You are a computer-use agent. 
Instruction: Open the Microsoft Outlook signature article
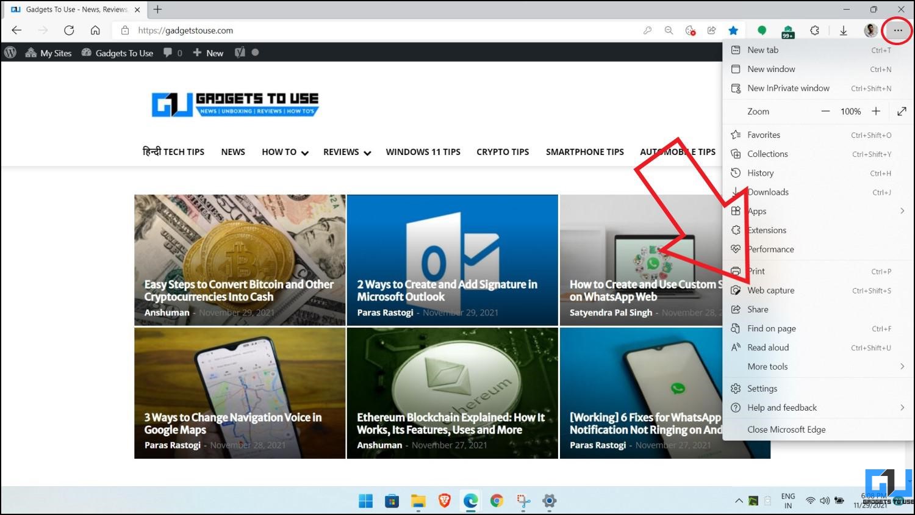click(453, 260)
